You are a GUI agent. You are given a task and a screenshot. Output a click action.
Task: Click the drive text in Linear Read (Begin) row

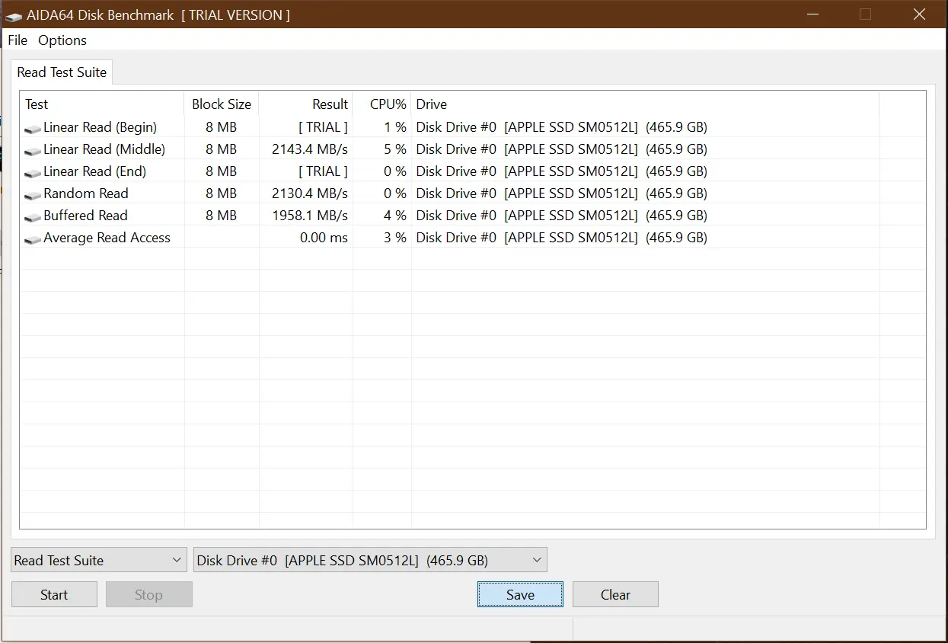(x=561, y=127)
